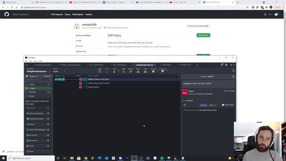Click the folder icon left of GitKraken tabs

[x=27, y=65]
